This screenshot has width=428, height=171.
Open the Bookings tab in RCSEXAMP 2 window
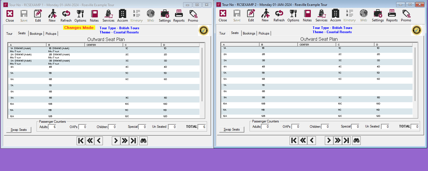[x=249, y=33]
